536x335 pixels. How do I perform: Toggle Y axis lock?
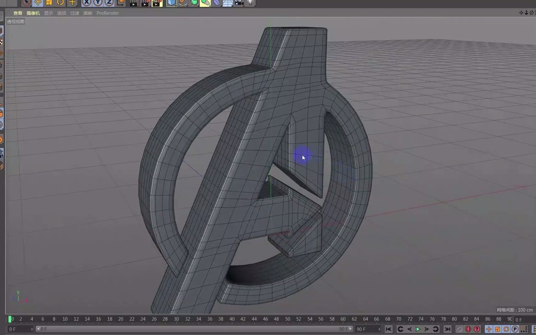point(98,3)
